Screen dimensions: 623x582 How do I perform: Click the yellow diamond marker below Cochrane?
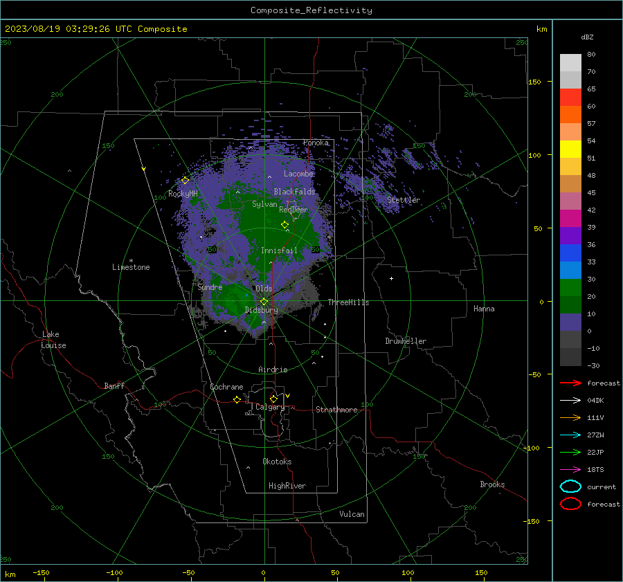tap(237, 400)
